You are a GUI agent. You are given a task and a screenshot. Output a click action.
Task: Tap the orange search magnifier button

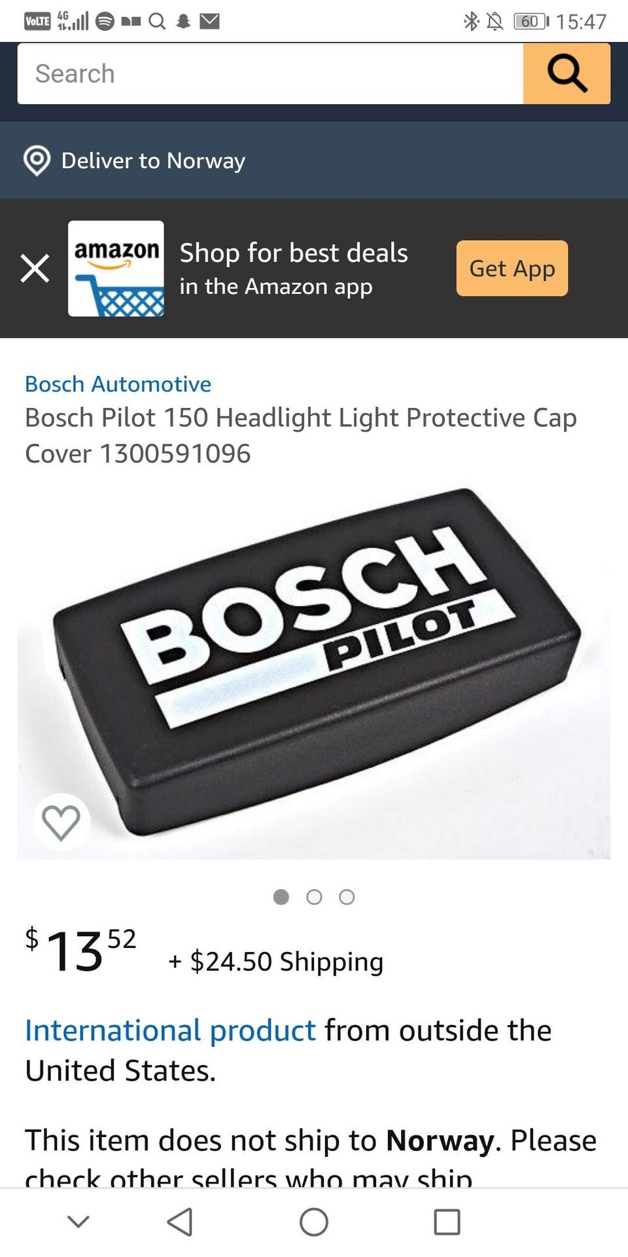click(567, 73)
